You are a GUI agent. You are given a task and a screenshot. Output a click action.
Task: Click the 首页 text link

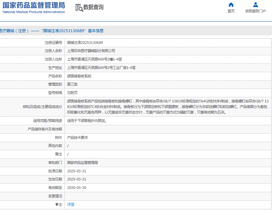[231, 11]
